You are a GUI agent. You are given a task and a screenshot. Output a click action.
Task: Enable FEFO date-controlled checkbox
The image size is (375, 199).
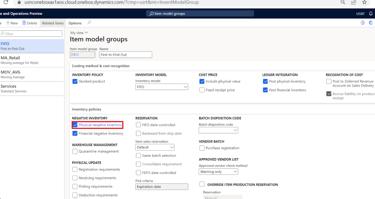(x=138, y=173)
